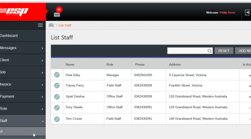Image resolution: width=251 pixels, height=139 pixels.
Task: Click the red 10 notification badge
Action: (x=59, y=10)
